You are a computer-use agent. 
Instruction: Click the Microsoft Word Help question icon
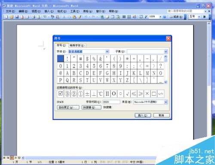[165, 17]
